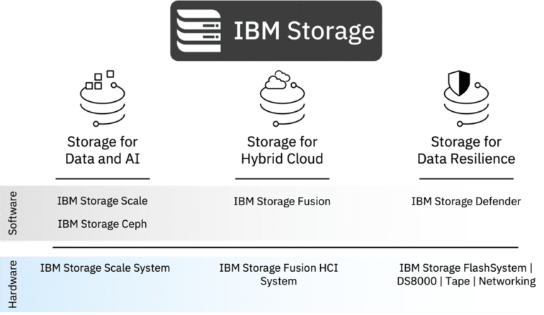
Task: Choose IBM Storage Defender software item
Action: coord(466,201)
